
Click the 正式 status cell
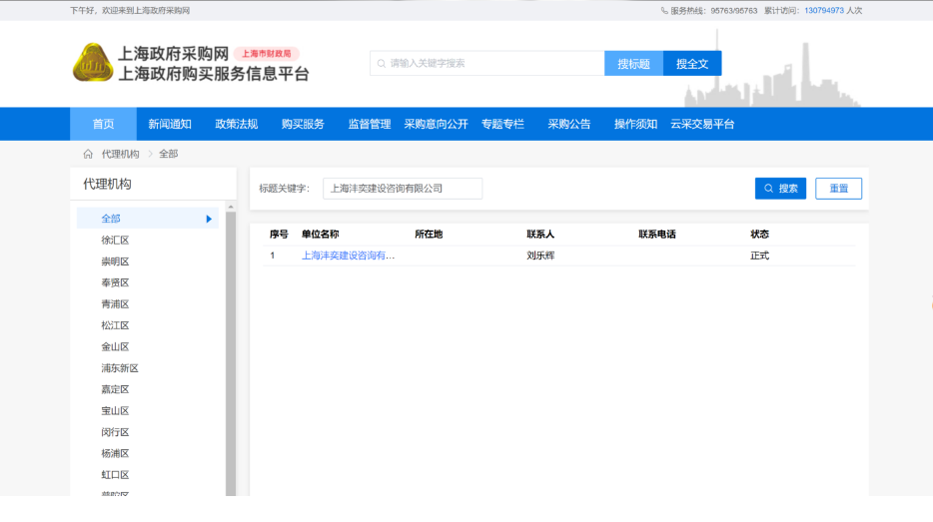[x=760, y=256]
